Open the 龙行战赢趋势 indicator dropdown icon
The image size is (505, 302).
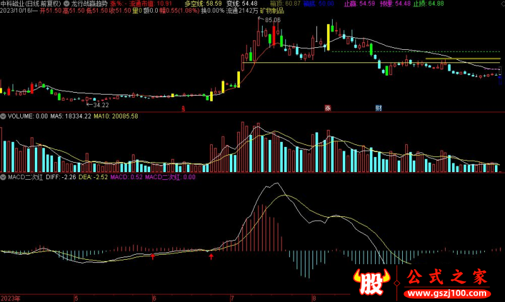coord(66,4)
